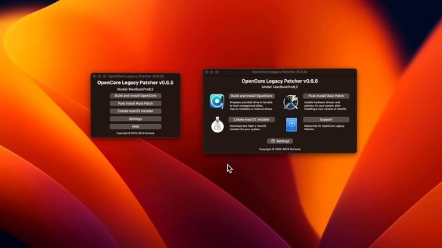Click the OpenCore disk icon in v0.6.6 window
442x248 pixels.
(x=217, y=101)
